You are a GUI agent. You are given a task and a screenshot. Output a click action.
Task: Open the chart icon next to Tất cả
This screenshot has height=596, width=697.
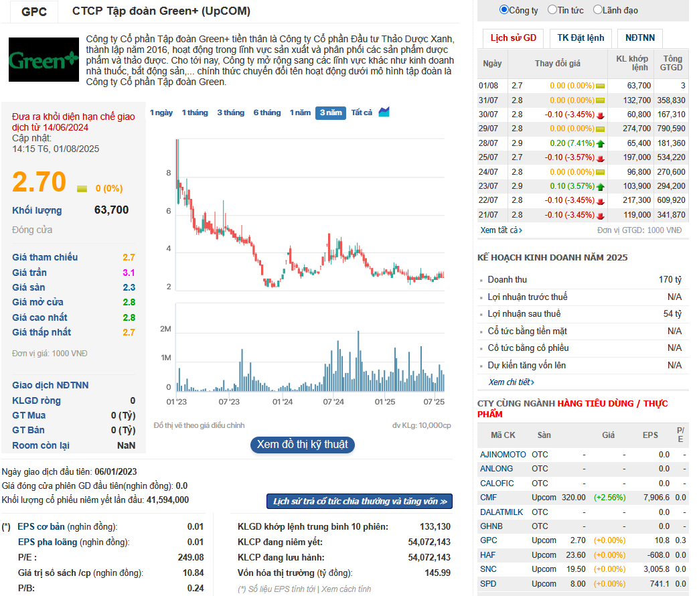click(384, 112)
